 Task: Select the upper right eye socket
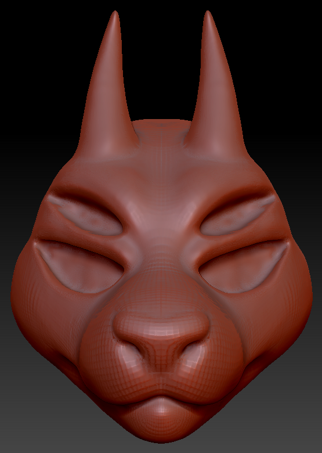pos(237,215)
